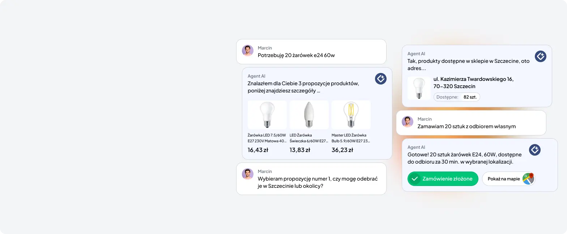Open the "Żarówka LED 7.5/60W" product title
This screenshot has width=567, height=234.
(267, 138)
